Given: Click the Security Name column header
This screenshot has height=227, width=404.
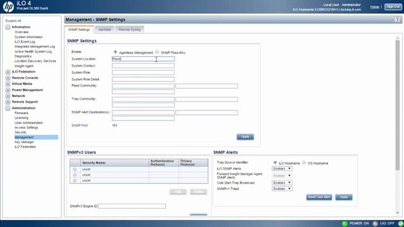Looking at the screenshot, I should 114,163.
